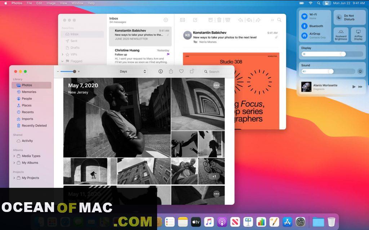Expand the VIPs mailbox in Mail sidebar
369x230 pixels.
(63, 54)
